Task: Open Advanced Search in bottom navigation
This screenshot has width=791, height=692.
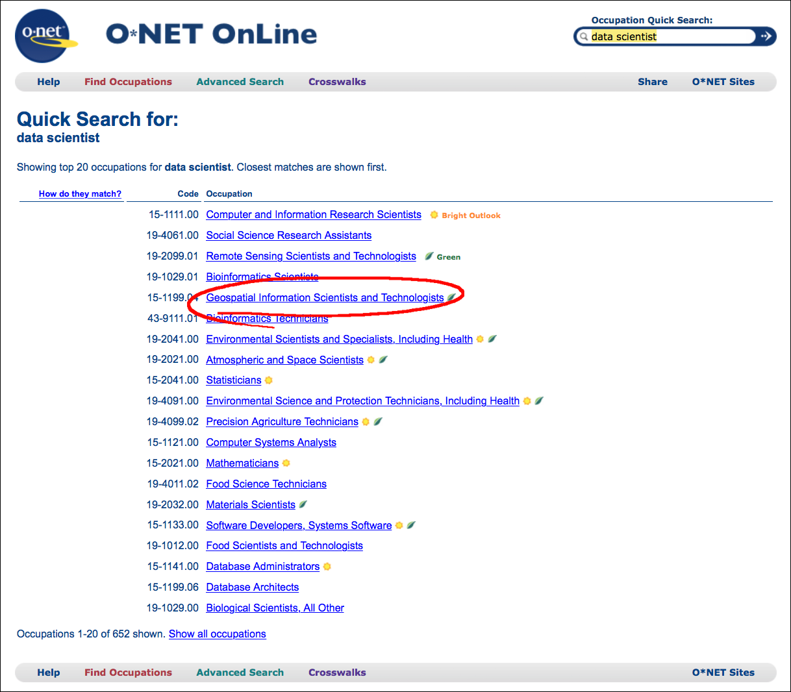Action: pyautogui.click(x=240, y=673)
